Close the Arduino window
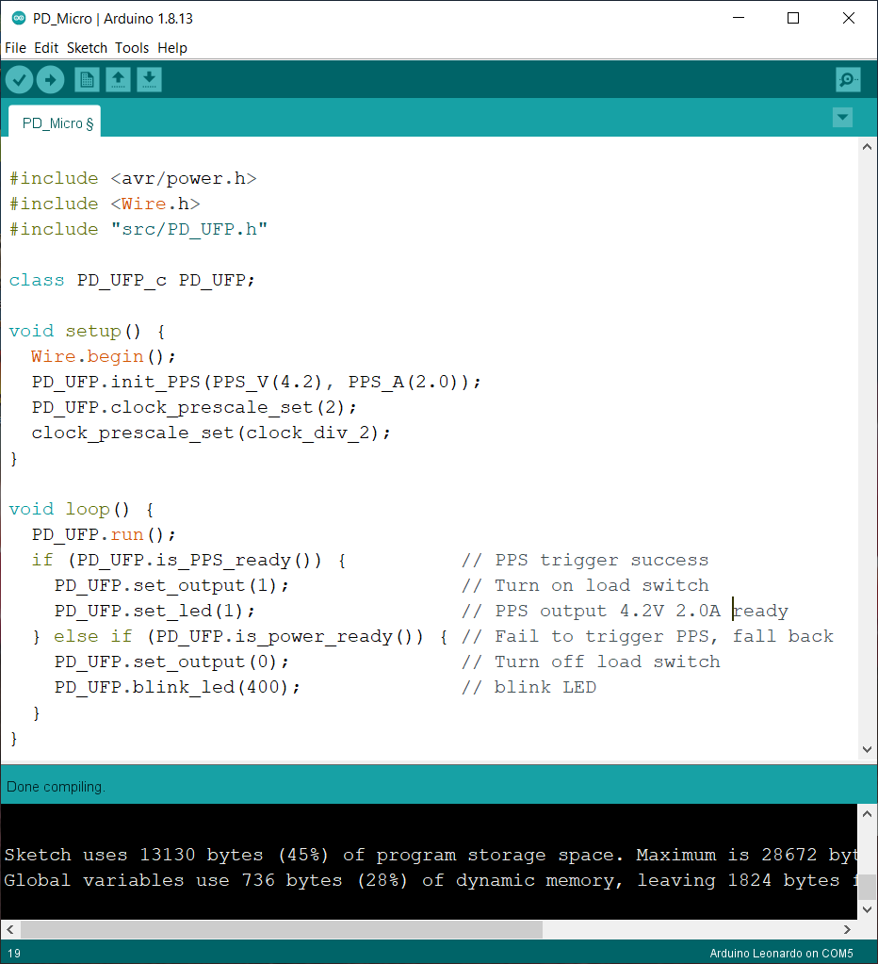The height and width of the screenshot is (964, 878). [x=849, y=18]
